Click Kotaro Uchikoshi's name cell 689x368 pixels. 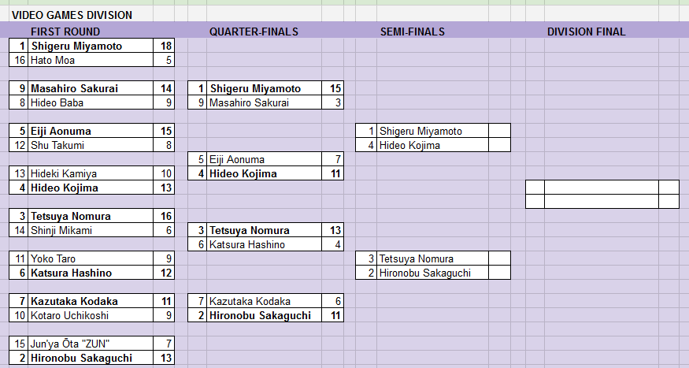91,315
